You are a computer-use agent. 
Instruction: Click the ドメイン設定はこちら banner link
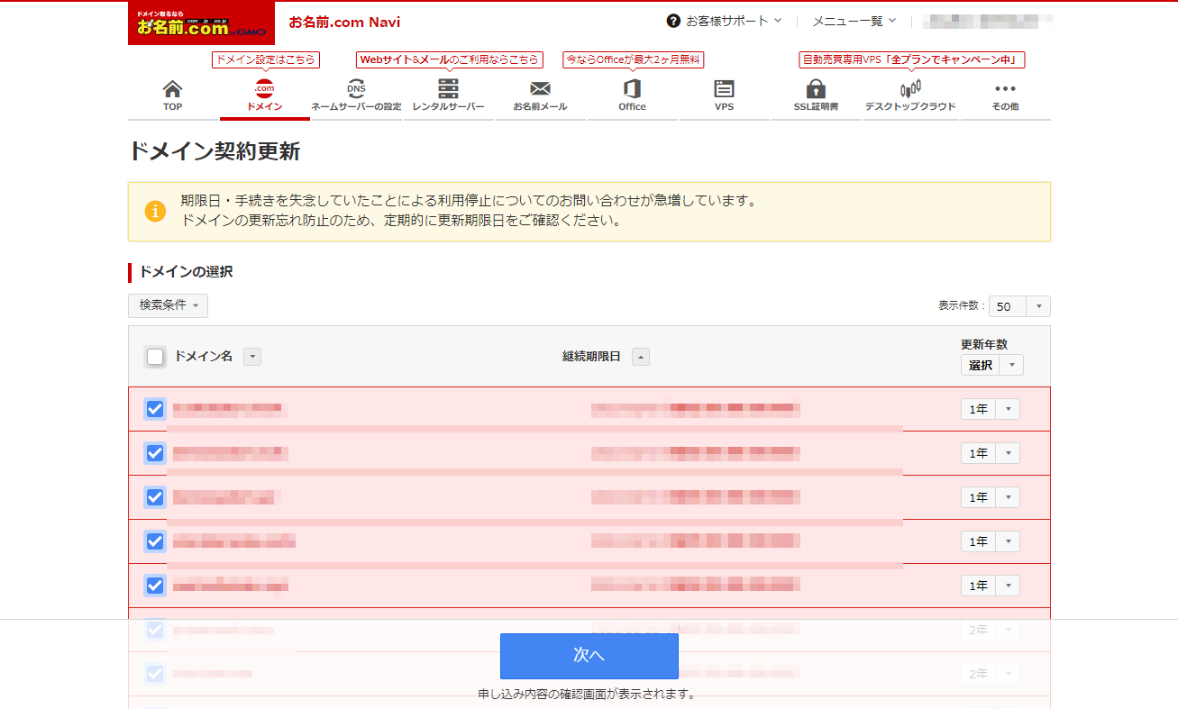tap(265, 60)
